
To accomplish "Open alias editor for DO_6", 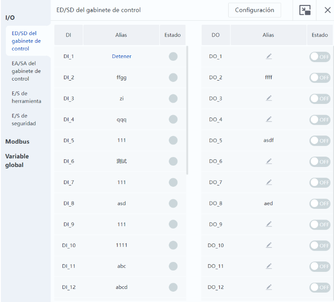I will pyautogui.click(x=269, y=161).
